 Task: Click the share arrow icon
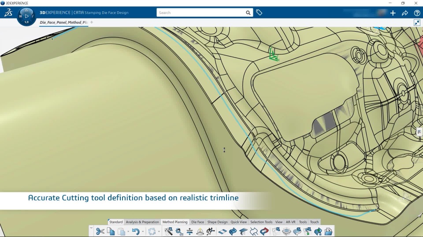(x=405, y=13)
